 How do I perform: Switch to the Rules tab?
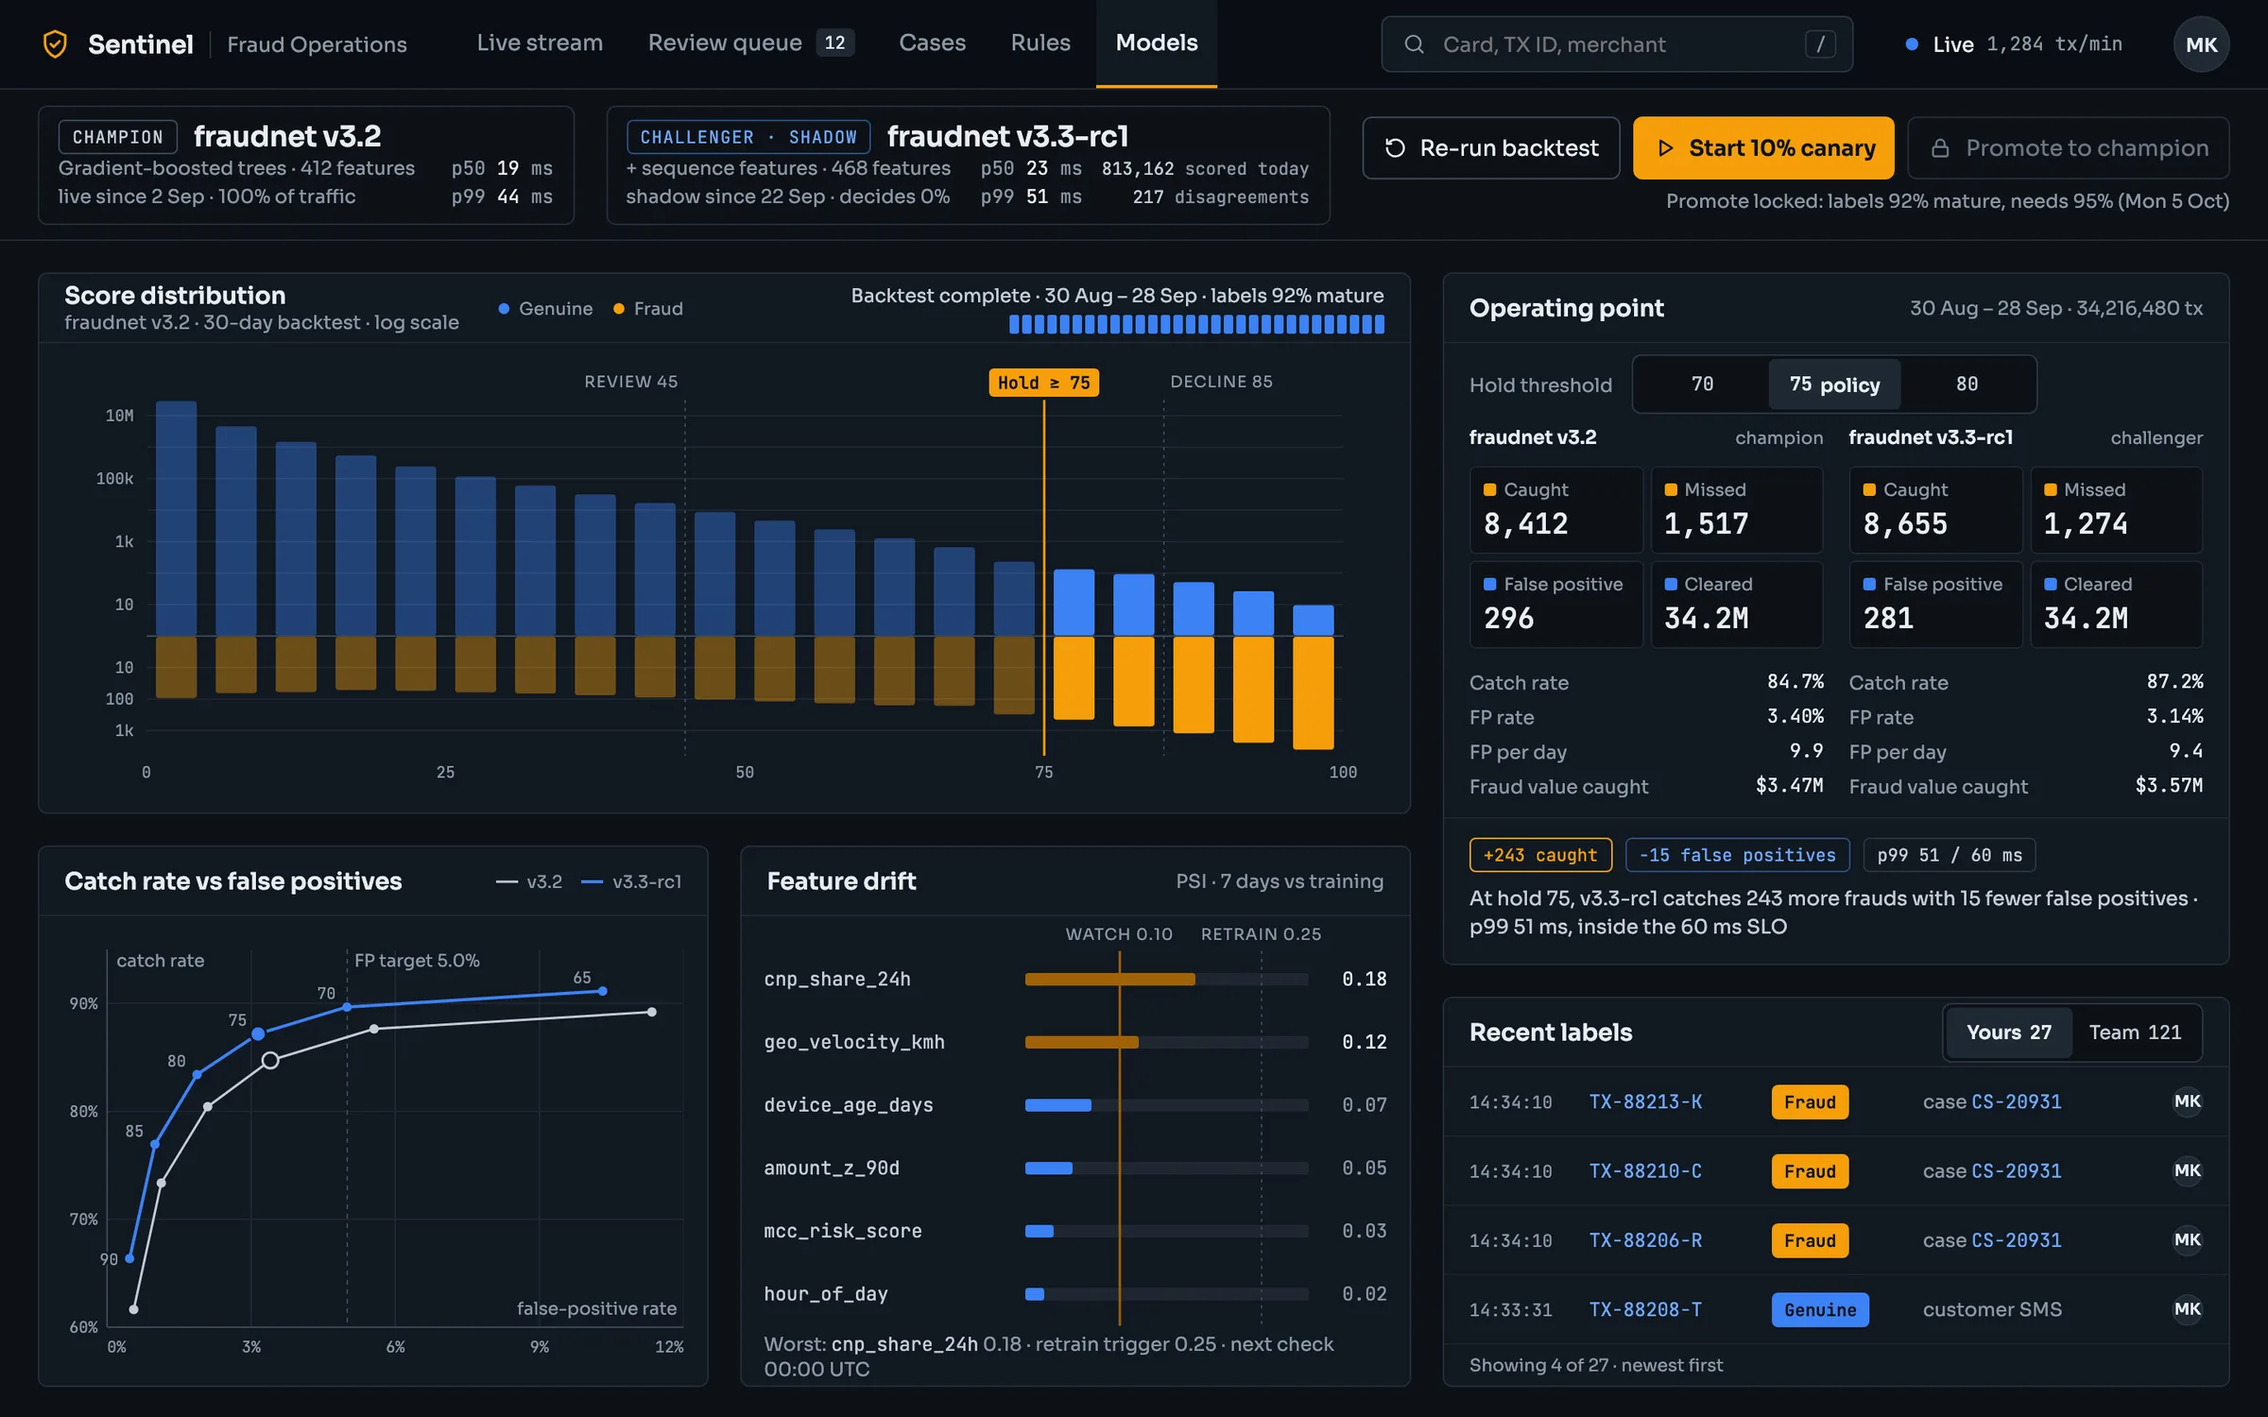click(x=1040, y=43)
